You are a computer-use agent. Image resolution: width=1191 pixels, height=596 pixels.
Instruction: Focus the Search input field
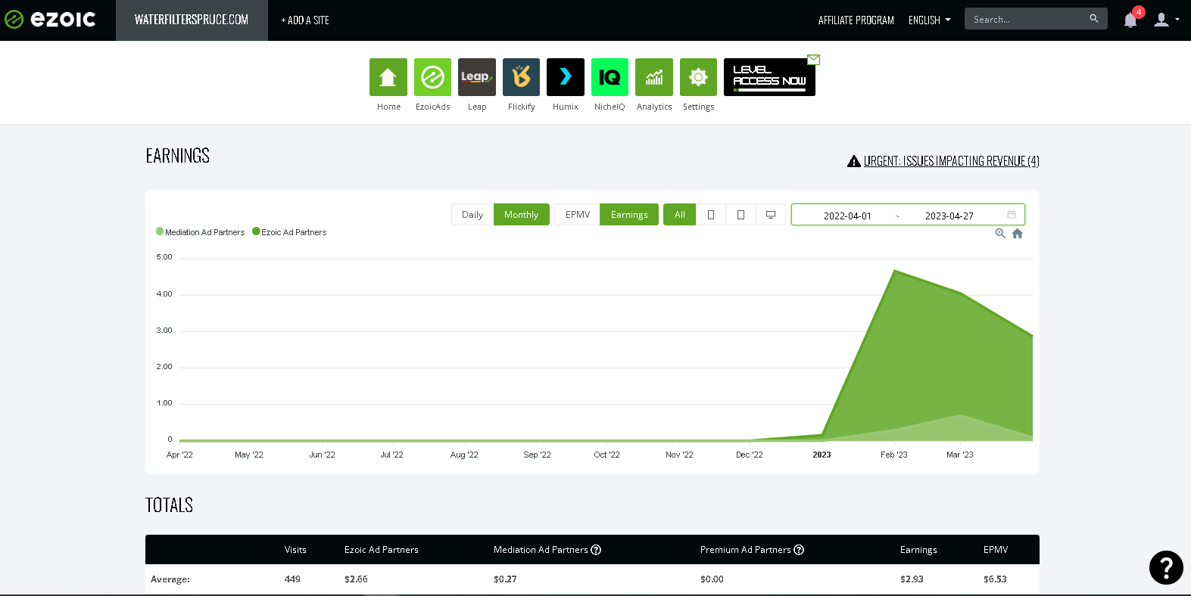pyautogui.click(x=1027, y=19)
